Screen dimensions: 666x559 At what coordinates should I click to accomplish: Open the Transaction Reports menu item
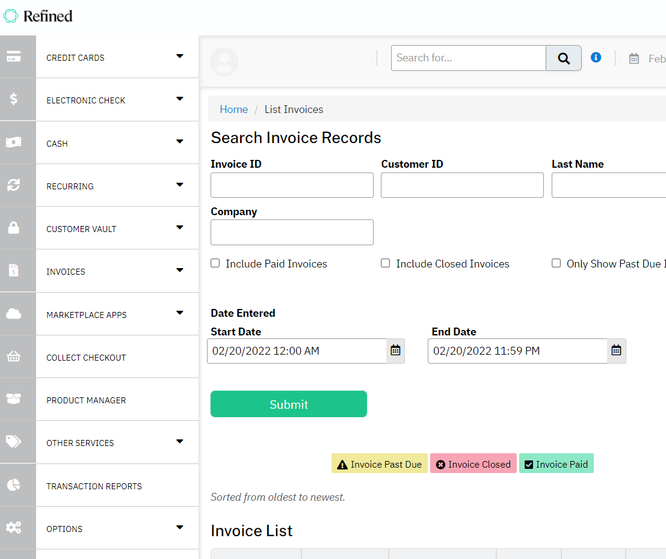click(117, 485)
